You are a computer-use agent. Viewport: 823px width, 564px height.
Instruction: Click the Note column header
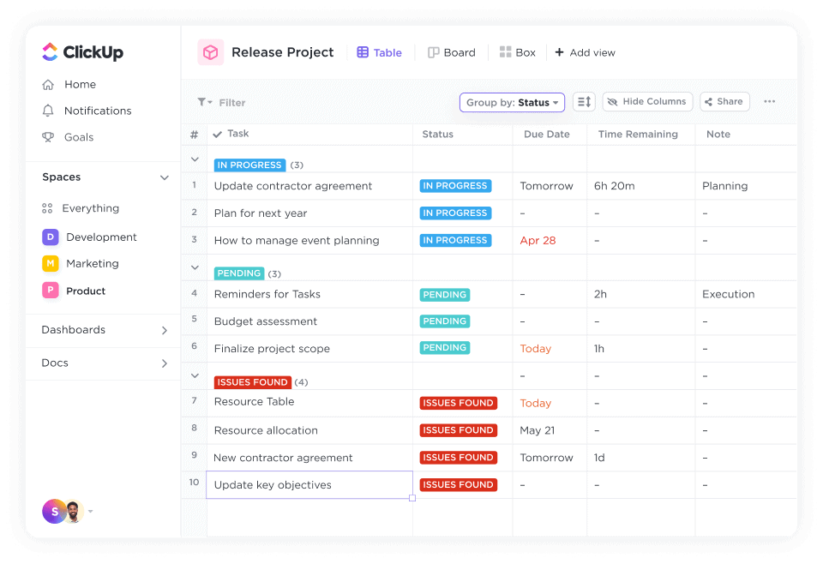718,135
